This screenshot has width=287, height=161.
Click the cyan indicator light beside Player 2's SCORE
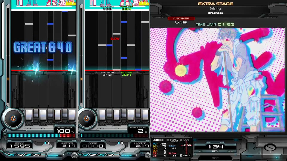[119, 143]
